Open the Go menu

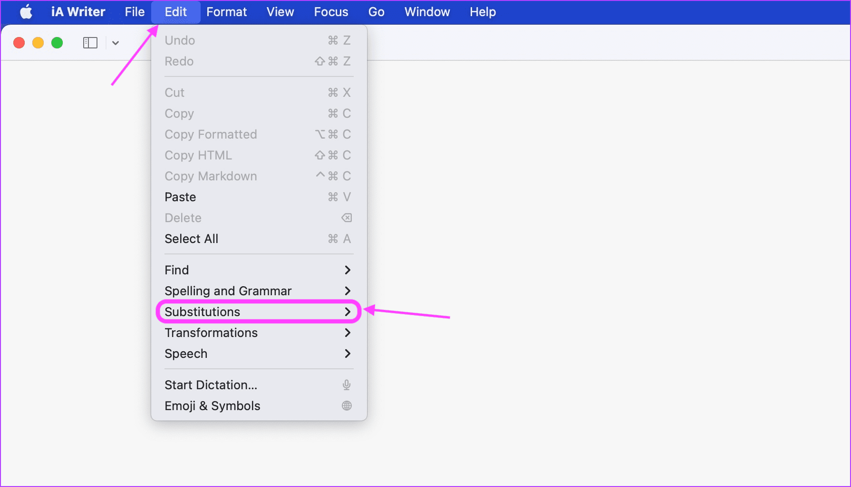pos(376,12)
